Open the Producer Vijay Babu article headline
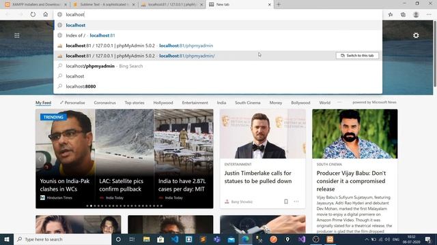This screenshot has height=245, width=437. [351, 181]
